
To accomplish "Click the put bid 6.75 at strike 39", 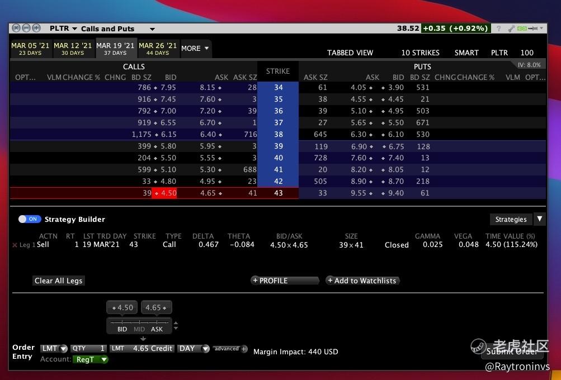I will 396,146.
